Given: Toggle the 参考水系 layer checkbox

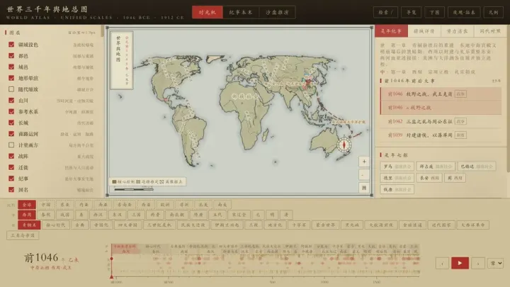Looking at the screenshot, I should tap(11, 112).
